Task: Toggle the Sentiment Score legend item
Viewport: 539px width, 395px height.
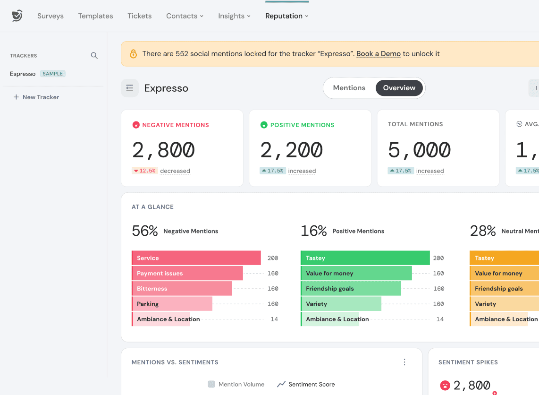Action: pyautogui.click(x=306, y=384)
